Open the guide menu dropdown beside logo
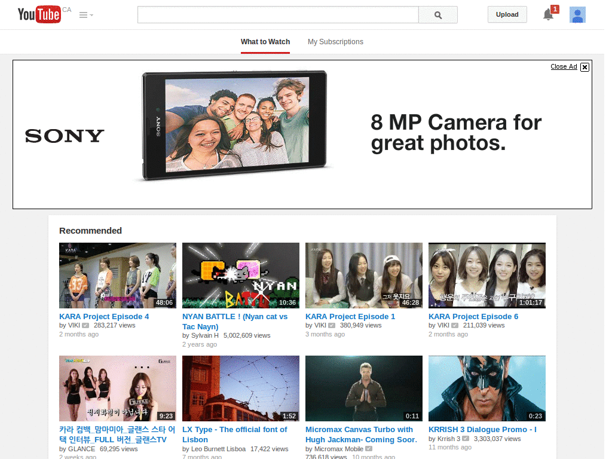Screen dimensions: 612x459 [x=86, y=15]
